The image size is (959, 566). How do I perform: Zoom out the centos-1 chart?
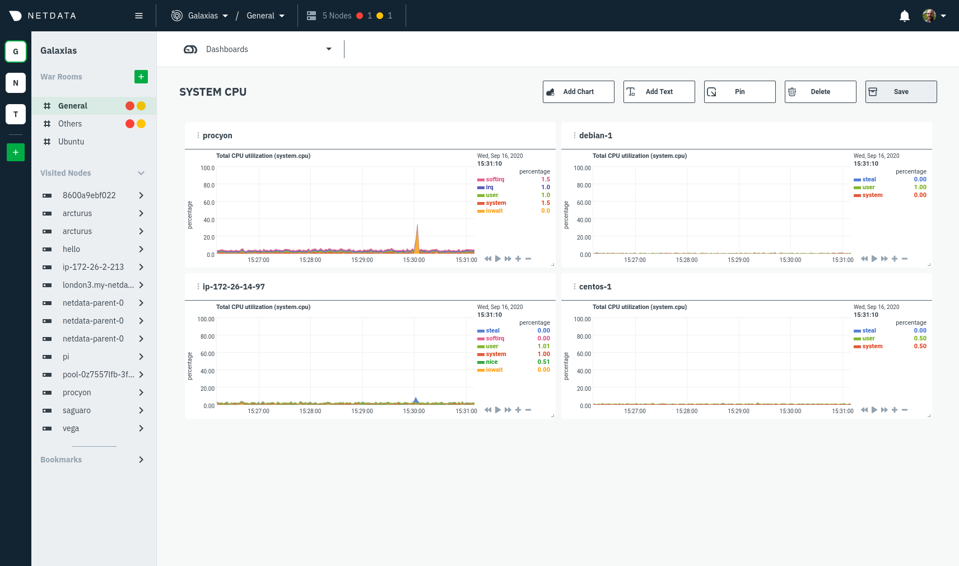tap(905, 410)
